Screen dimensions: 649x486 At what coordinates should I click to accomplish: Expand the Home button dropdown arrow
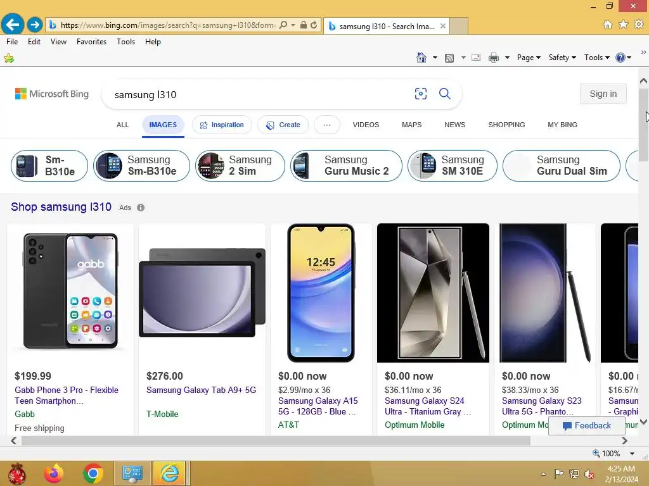click(435, 58)
